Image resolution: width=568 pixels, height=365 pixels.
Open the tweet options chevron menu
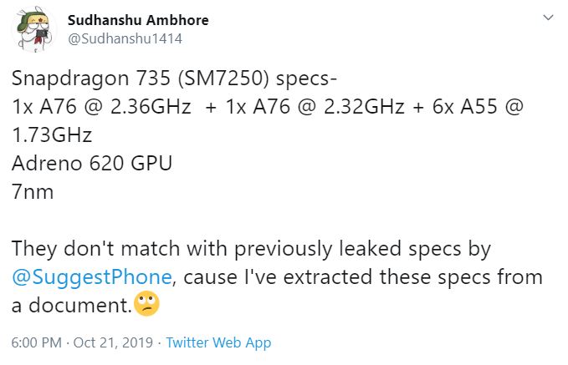(x=547, y=18)
